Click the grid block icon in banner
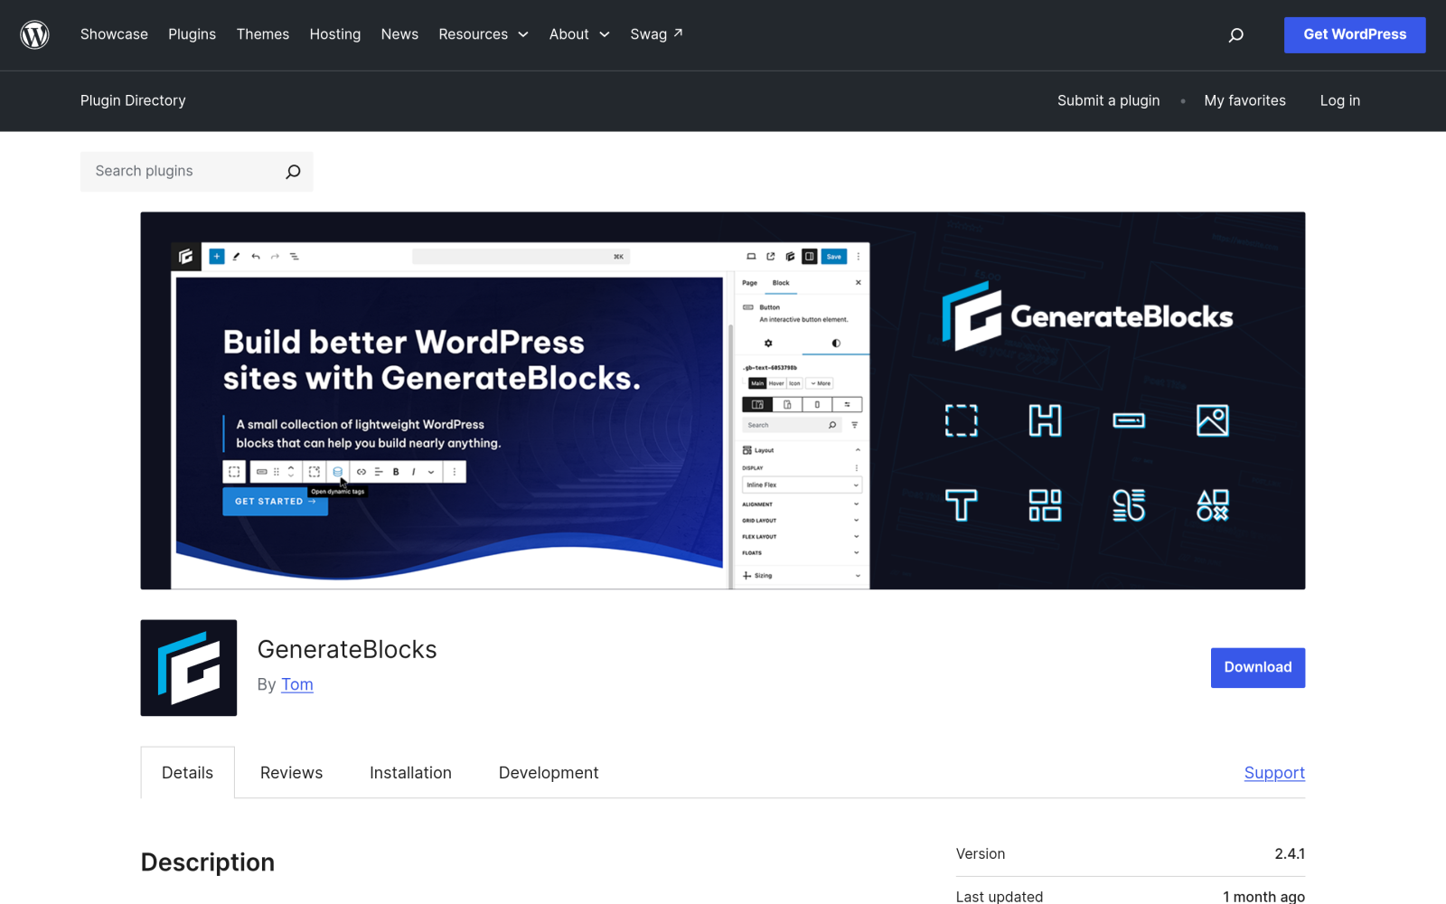 (x=1045, y=505)
